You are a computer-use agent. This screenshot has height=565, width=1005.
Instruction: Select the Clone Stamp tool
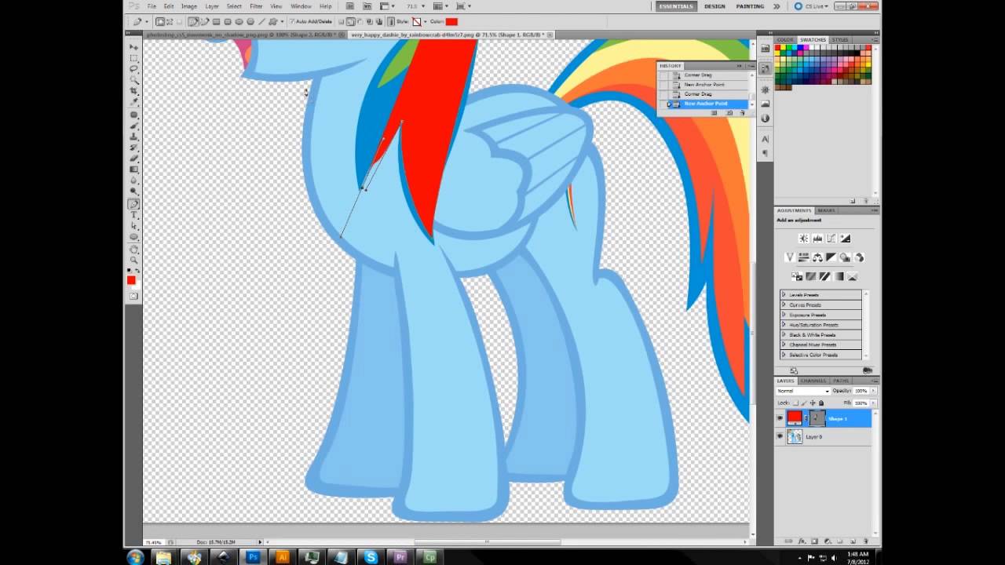pos(134,137)
